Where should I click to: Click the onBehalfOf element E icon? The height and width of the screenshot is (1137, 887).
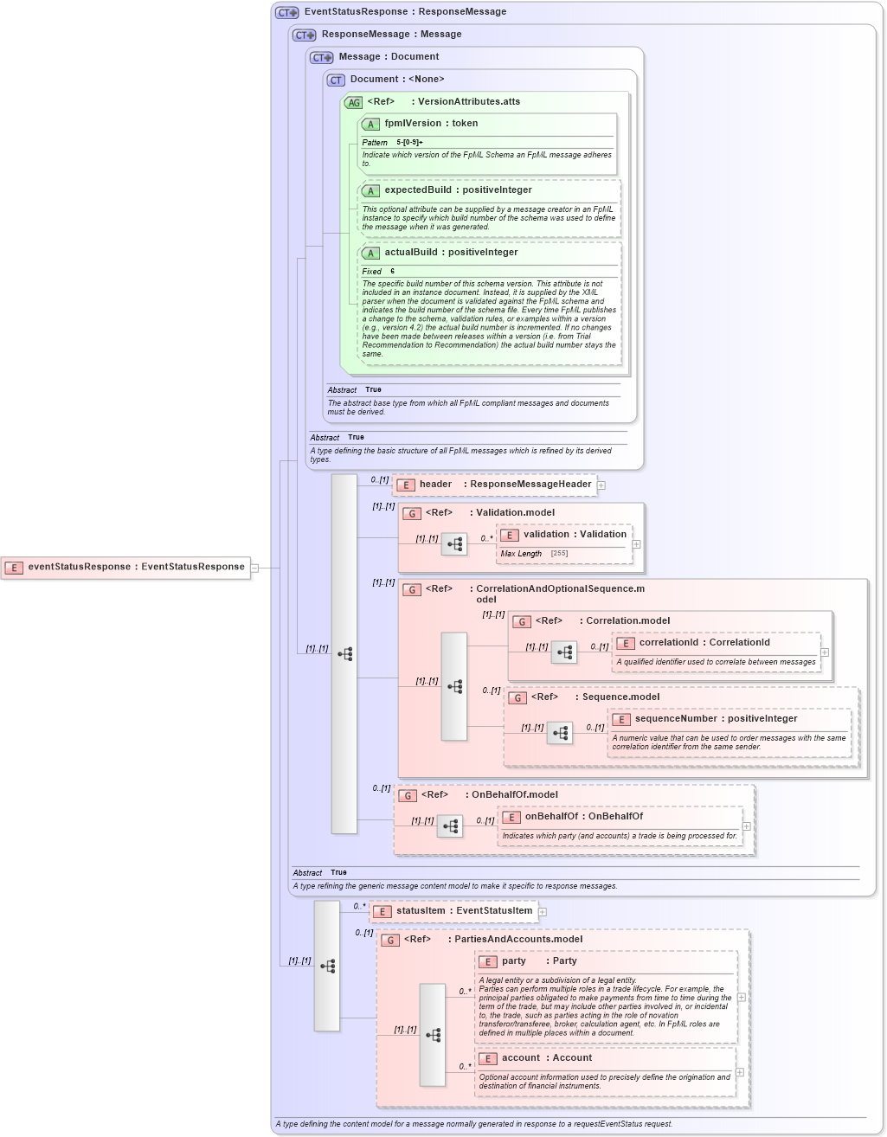click(511, 818)
